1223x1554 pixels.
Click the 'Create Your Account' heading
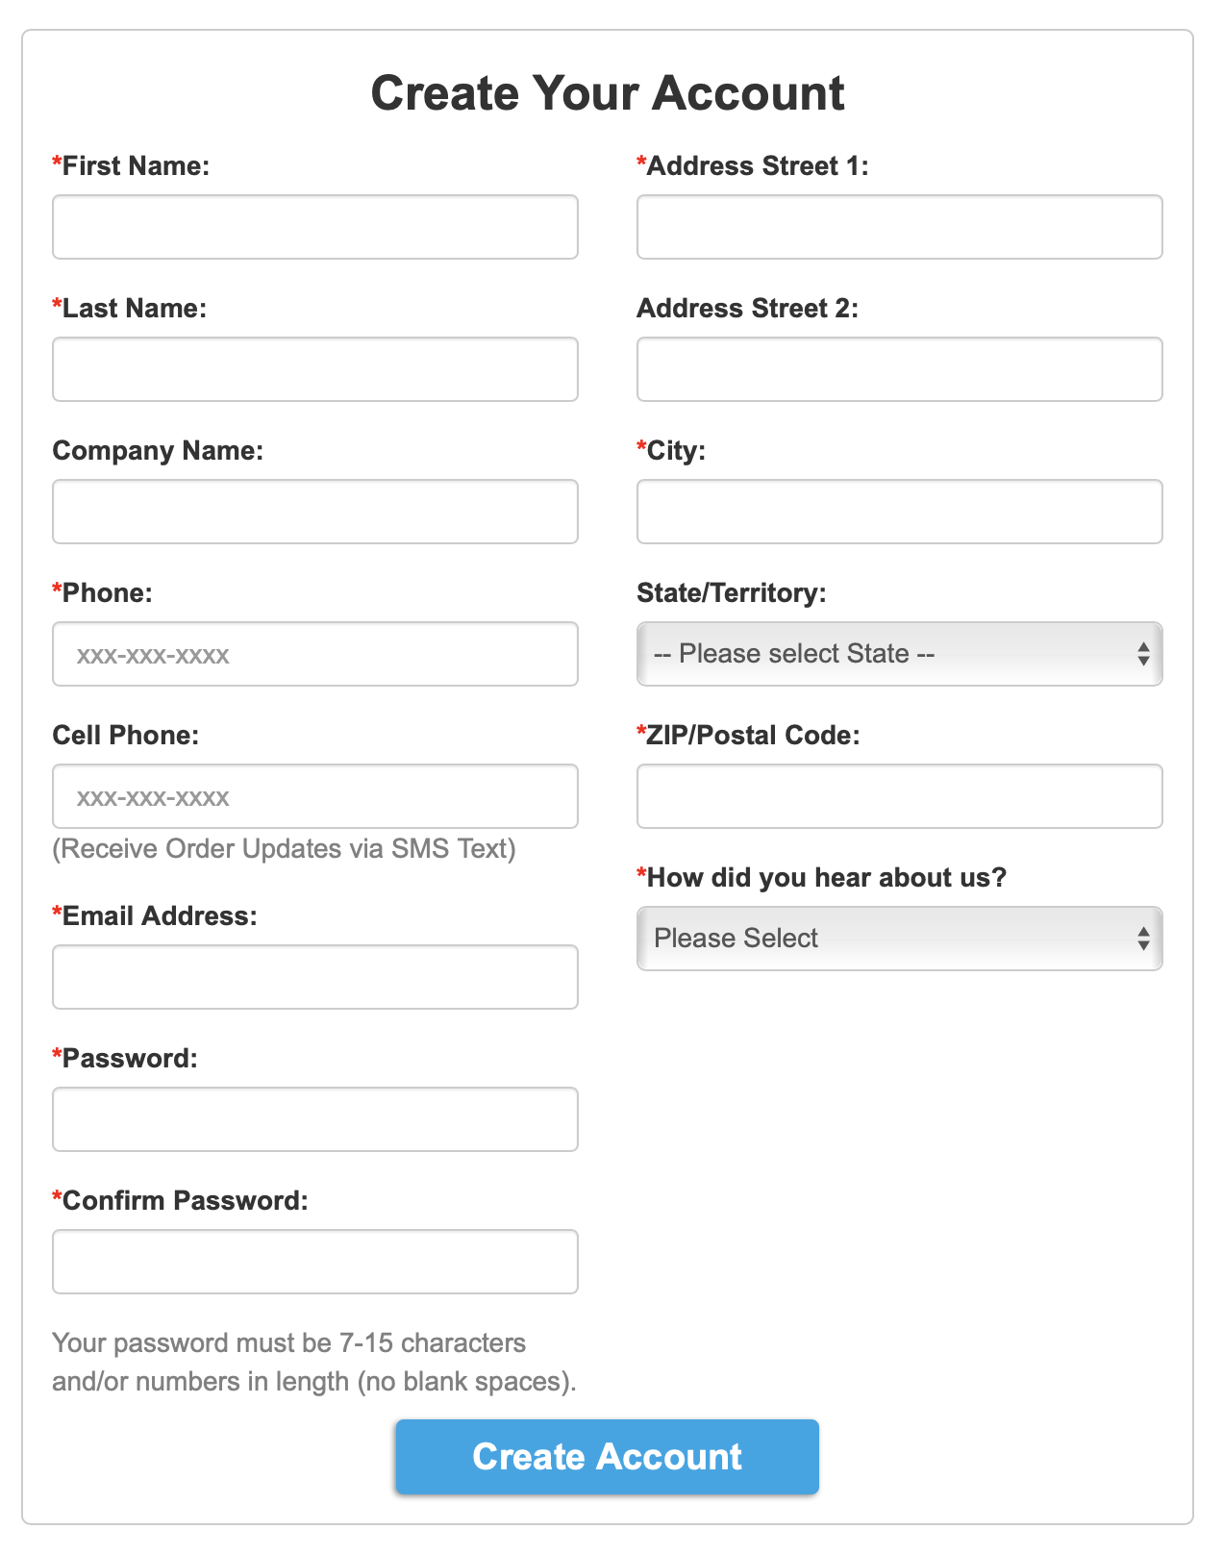click(608, 93)
